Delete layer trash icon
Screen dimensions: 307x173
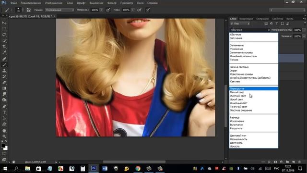click(x=299, y=162)
